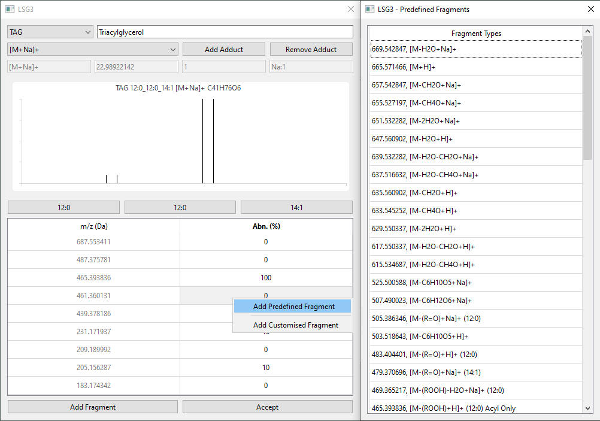Choose Add Customised Fragment menu entry

[x=292, y=325]
